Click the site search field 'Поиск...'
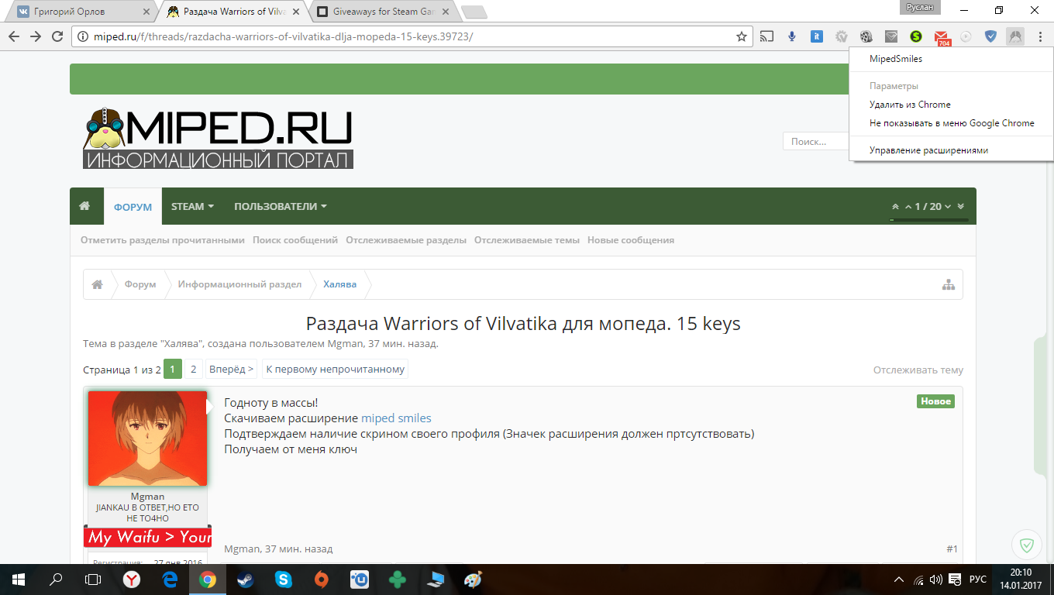This screenshot has width=1054, height=595. [x=816, y=142]
